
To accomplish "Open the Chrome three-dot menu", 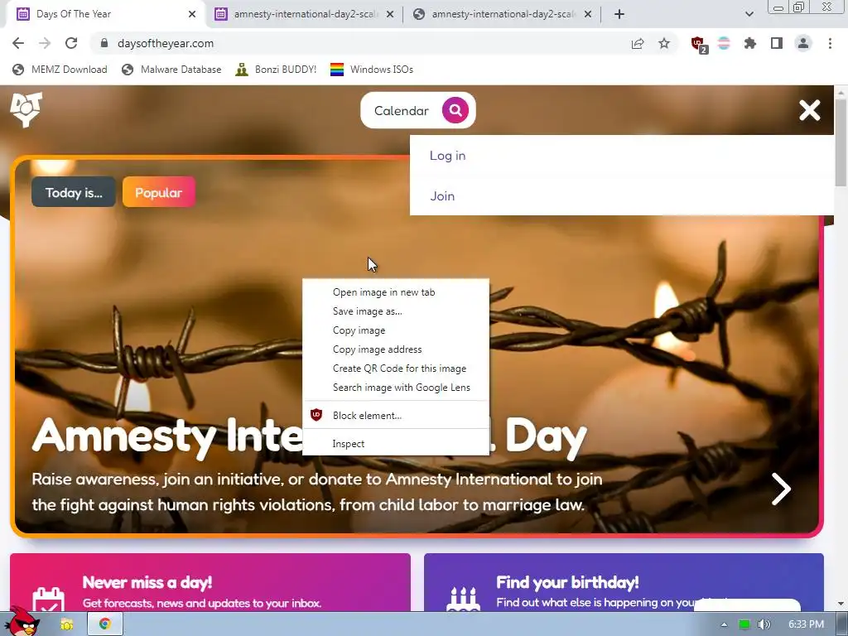I will [830, 43].
